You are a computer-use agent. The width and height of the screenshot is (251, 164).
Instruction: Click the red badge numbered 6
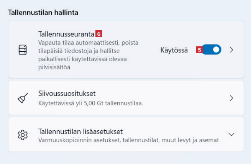pyautogui.click(x=99, y=34)
